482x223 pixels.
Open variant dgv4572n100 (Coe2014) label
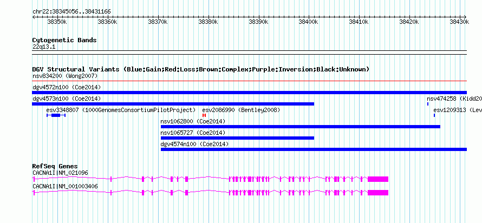[x=67, y=87]
